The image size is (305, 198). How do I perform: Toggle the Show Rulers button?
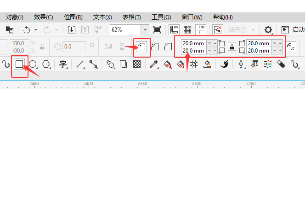(x=174, y=30)
